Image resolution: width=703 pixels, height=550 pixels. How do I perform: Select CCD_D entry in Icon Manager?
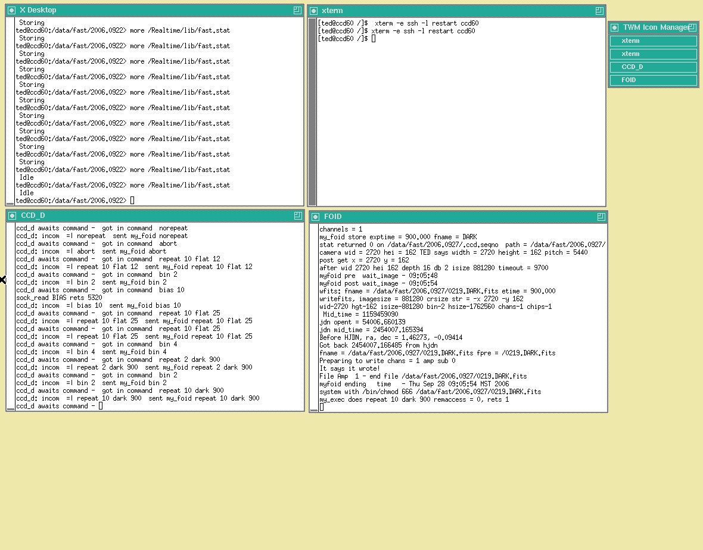[x=654, y=67]
